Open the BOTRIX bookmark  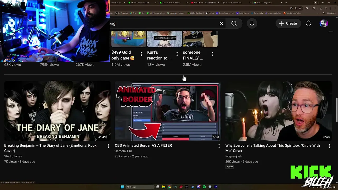[210, 13]
